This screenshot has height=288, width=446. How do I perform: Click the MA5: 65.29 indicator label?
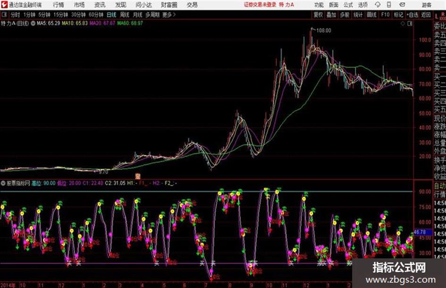[x=48, y=23]
